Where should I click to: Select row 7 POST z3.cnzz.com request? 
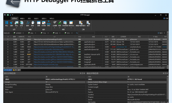[x=85, y=54]
